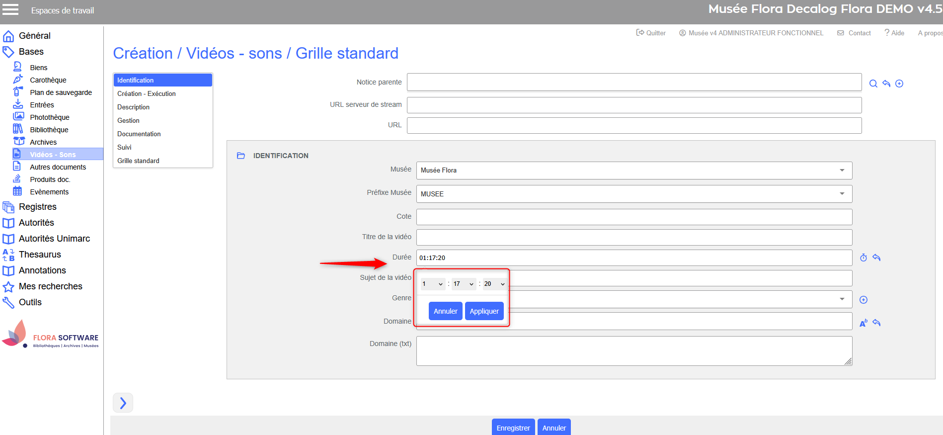Click the plus icon beside Notice parente
The width and height of the screenshot is (943, 435).
899,84
